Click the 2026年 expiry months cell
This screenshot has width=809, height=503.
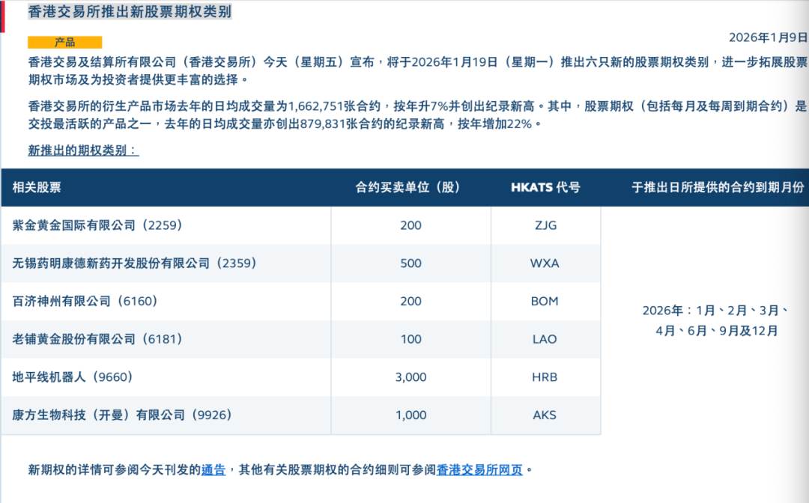(716, 320)
